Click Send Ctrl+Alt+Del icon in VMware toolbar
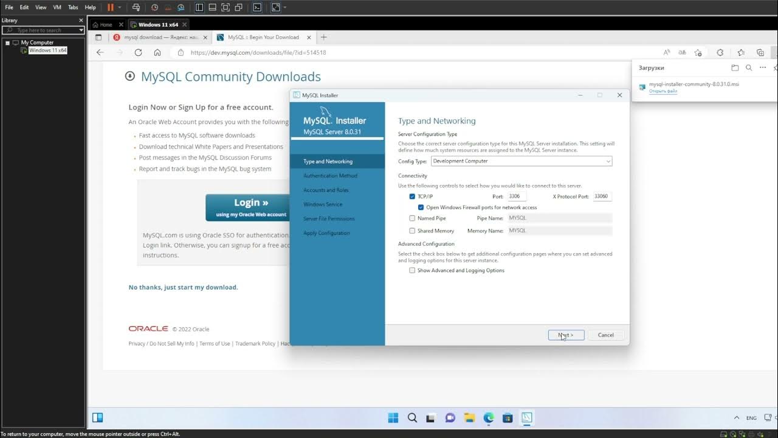This screenshot has height=438, width=778. point(136,7)
